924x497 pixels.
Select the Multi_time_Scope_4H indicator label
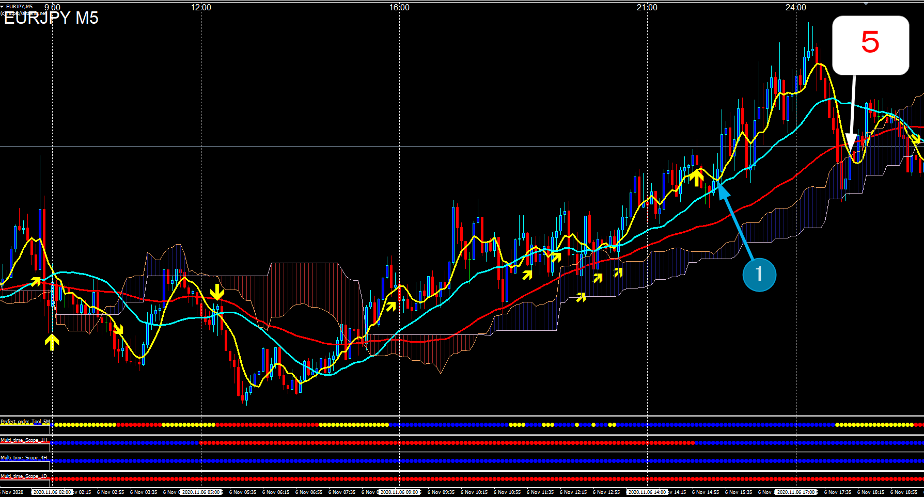[x=24, y=458]
